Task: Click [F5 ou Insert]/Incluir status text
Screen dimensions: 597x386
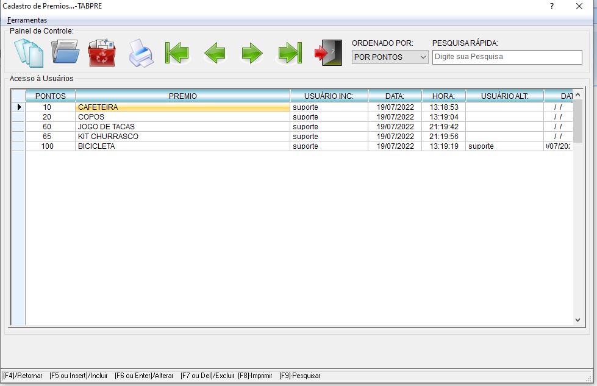Action: click(79, 376)
